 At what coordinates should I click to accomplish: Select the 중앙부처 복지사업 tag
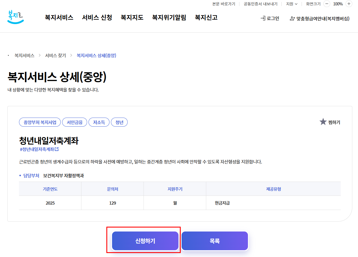click(x=40, y=122)
